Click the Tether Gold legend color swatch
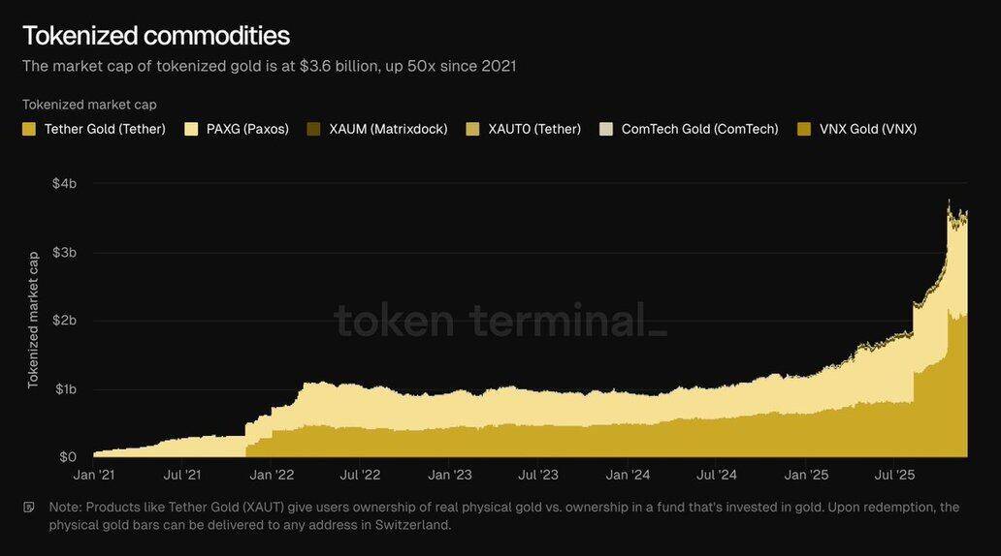 pos(29,129)
